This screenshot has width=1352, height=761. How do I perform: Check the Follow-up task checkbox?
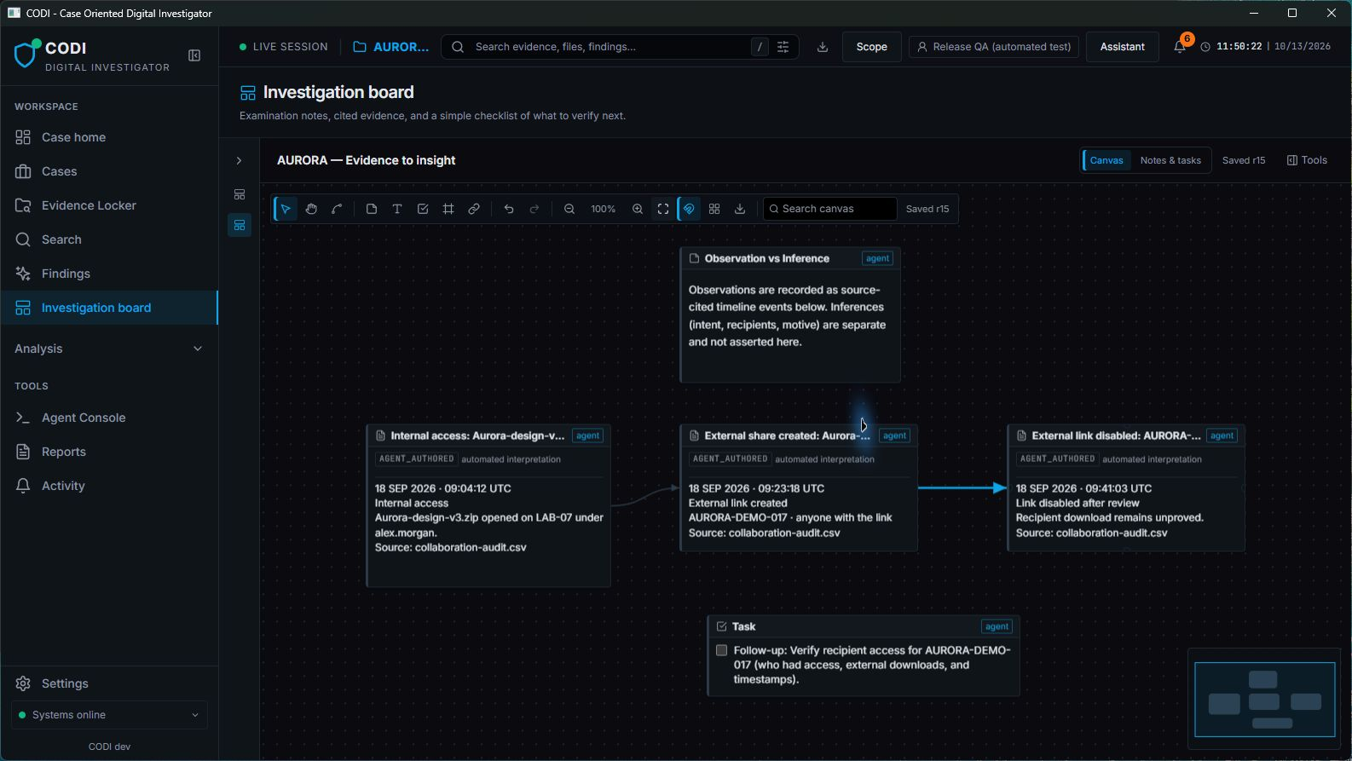click(x=722, y=650)
